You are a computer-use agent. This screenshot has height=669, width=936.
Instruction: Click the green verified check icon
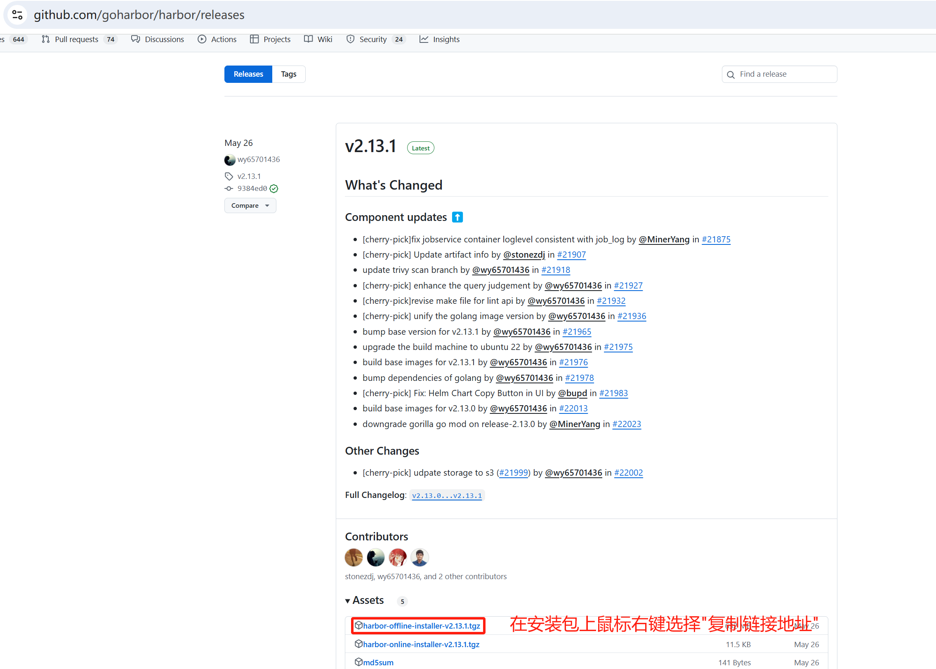(274, 189)
